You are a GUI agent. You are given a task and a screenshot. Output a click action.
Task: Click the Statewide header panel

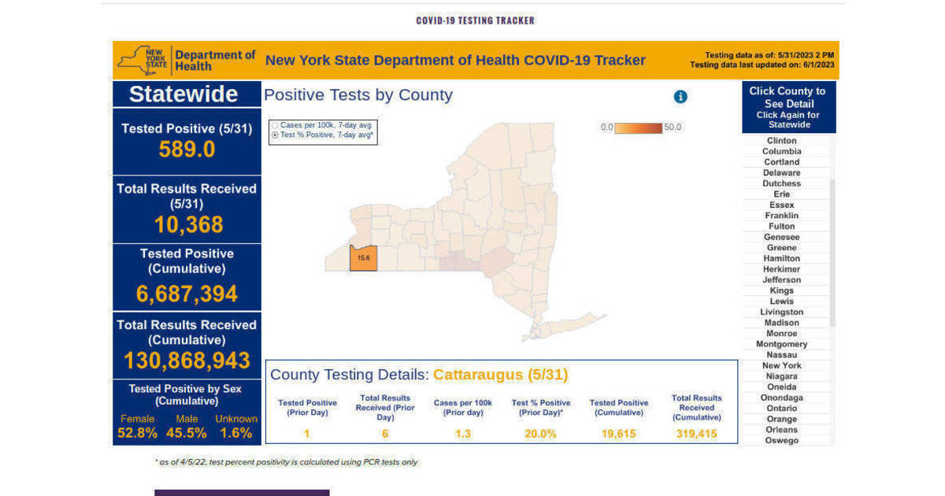click(x=186, y=94)
